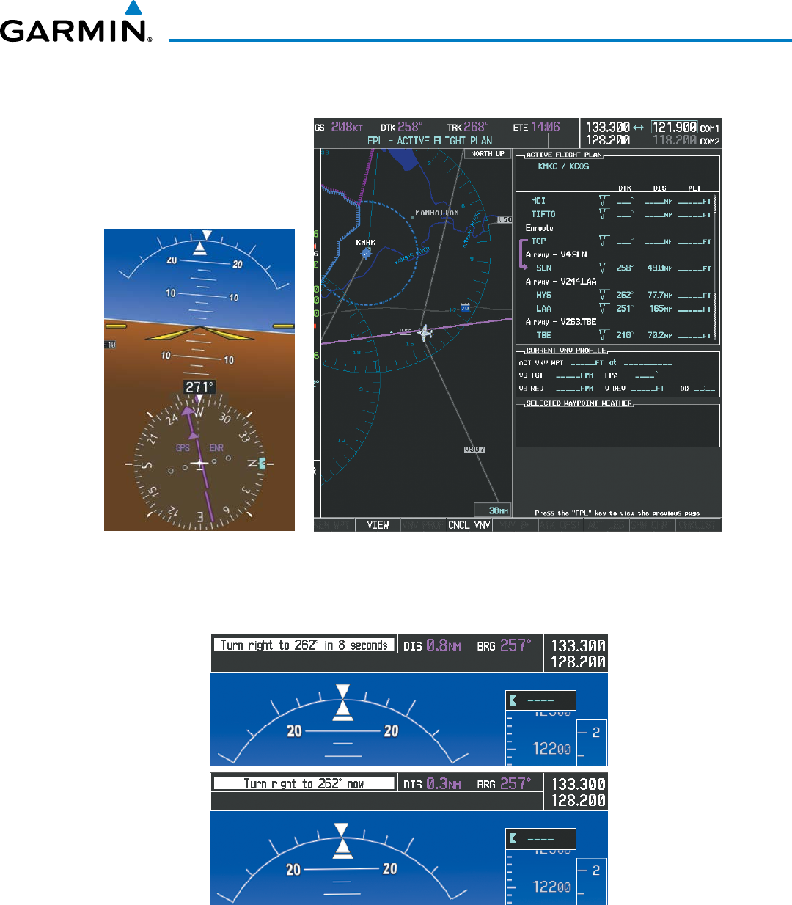Screen dimensions: 792x905
Task: Select the HYS waypoint in flight plan
Action: [x=543, y=295]
